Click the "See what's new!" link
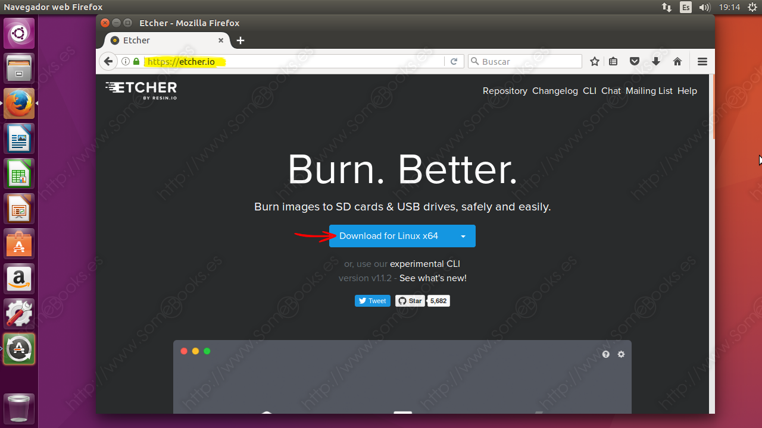 (433, 278)
